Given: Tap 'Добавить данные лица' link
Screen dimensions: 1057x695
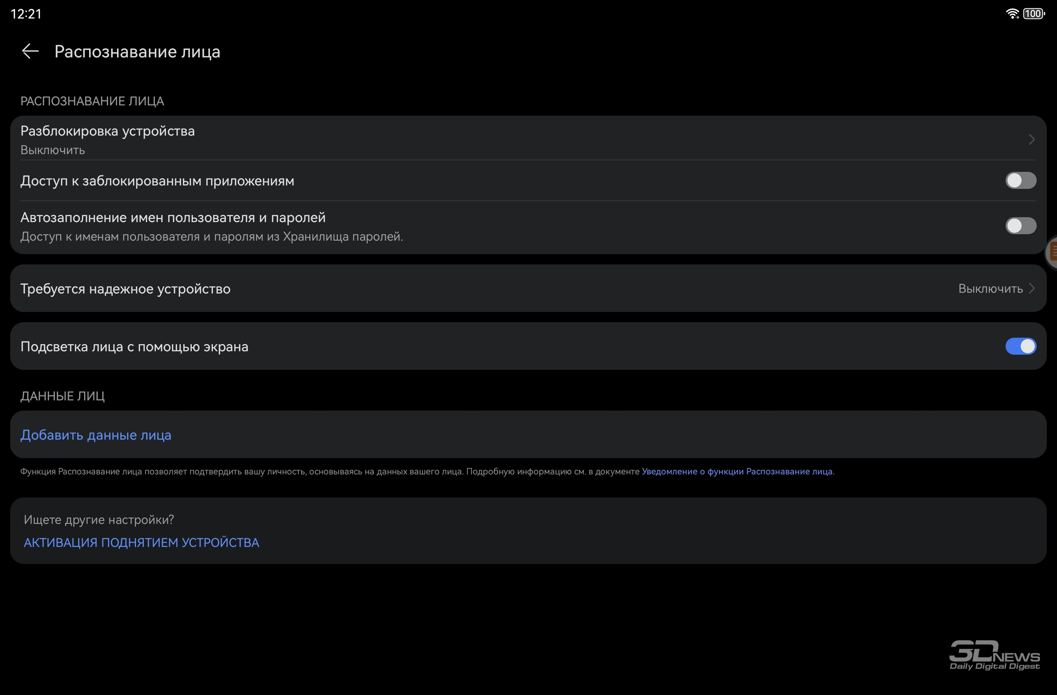Looking at the screenshot, I should [96, 435].
